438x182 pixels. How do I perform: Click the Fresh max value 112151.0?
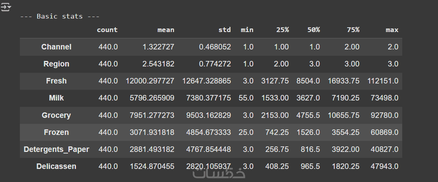point(383,81)
